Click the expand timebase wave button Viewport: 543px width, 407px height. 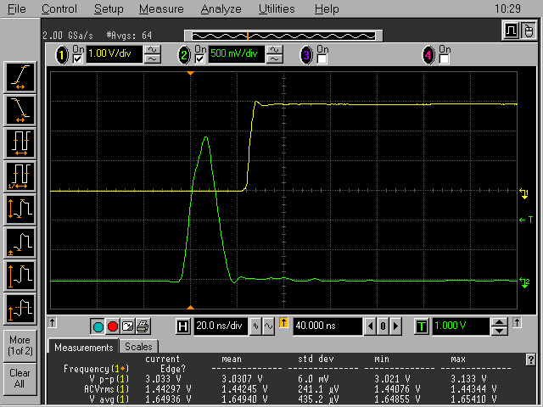(268, 326)
